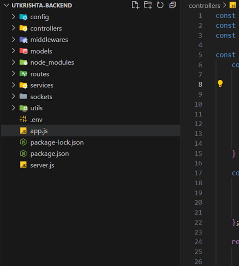Click the lightbulb quick-fix icon on line 8
239x266 pixels.
[x=220, y=84]
